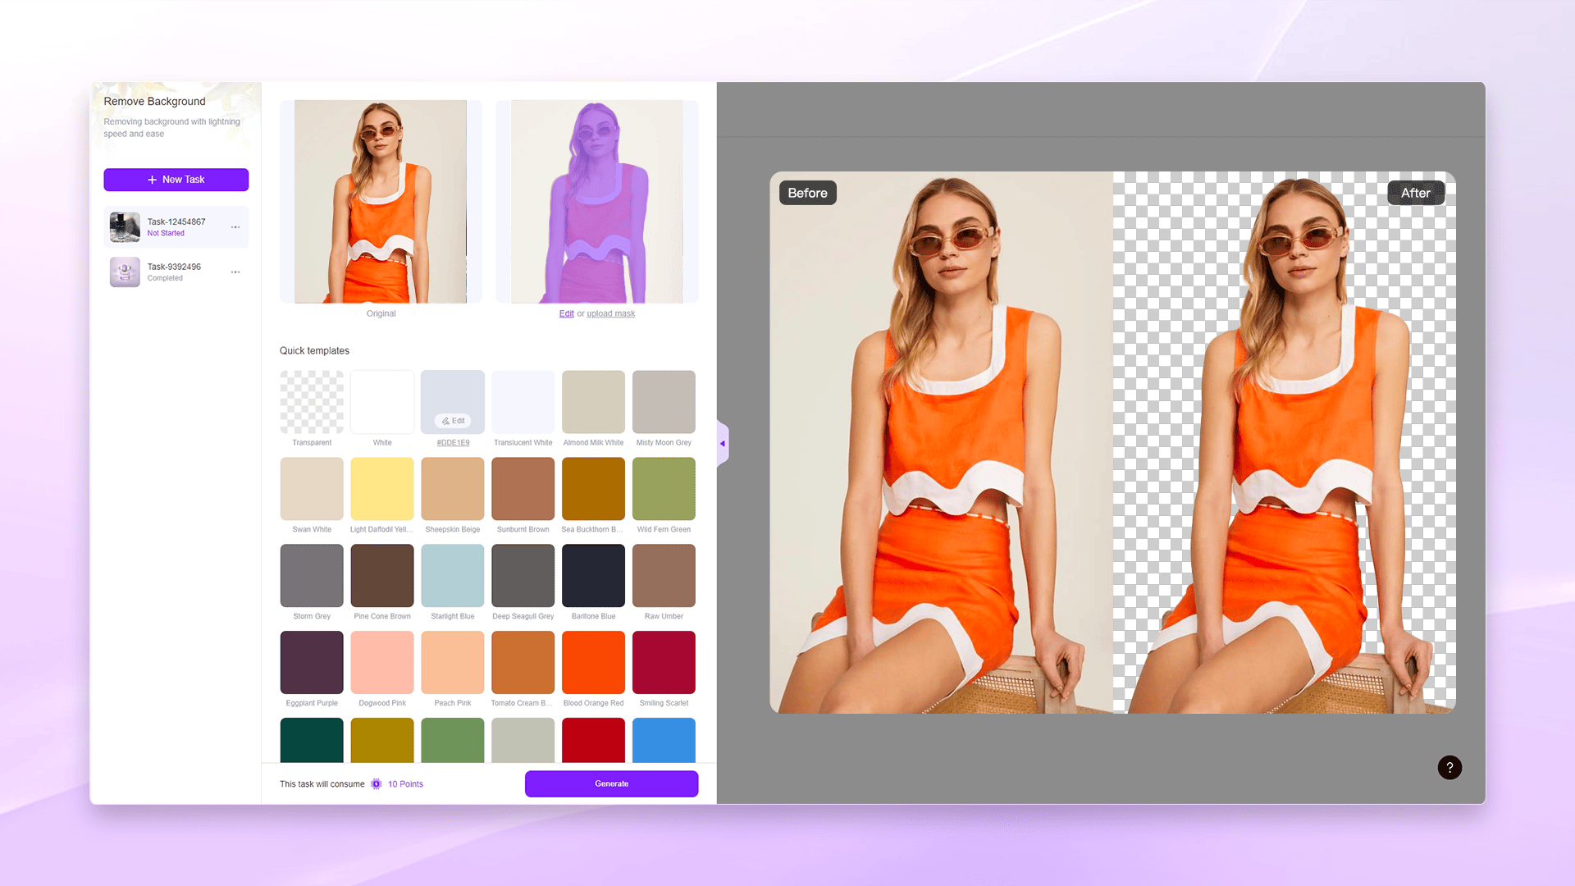The width and height of the screenshot is (1575, 886).
Task: Open the Task-12454867 thumbnail icon
Action: point(125,227)
